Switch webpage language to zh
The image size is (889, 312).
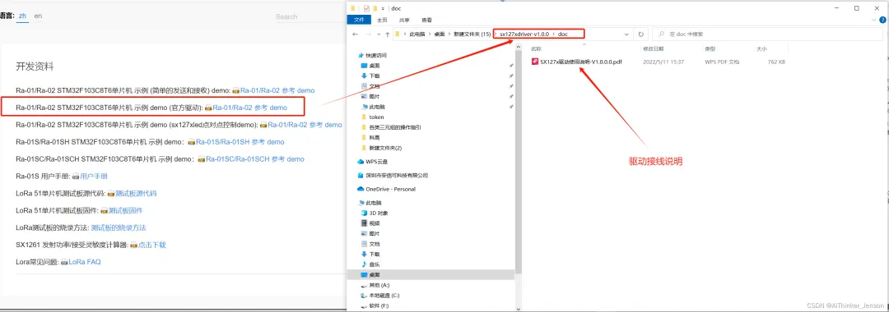point(23,16)
